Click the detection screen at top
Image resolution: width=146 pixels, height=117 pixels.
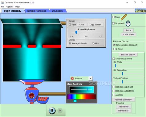(31, 21)
